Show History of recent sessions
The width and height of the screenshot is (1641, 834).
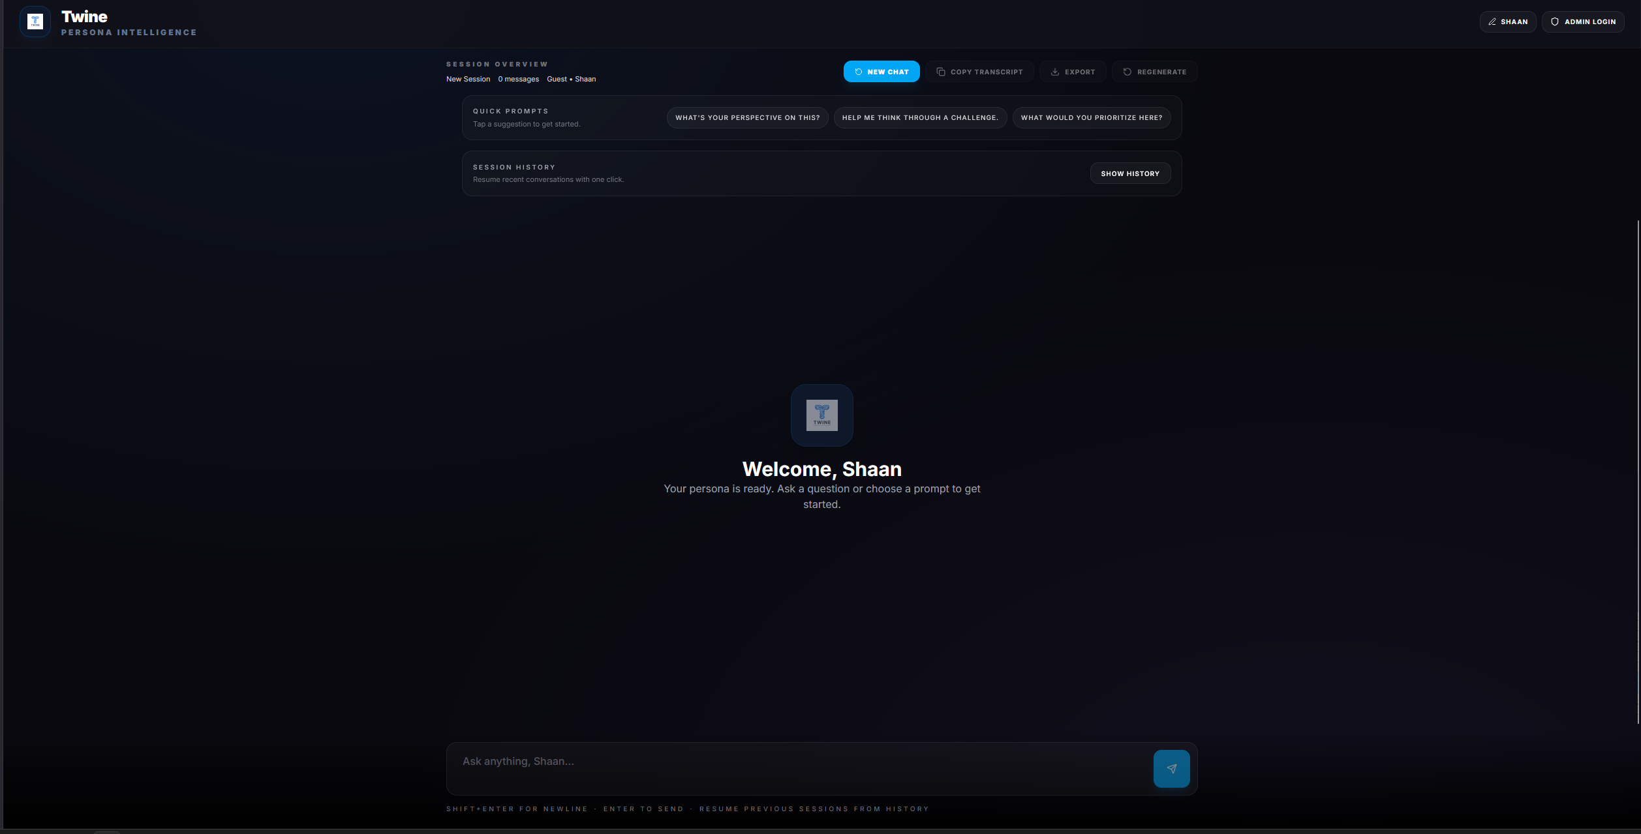click(x=1130, y=173)
